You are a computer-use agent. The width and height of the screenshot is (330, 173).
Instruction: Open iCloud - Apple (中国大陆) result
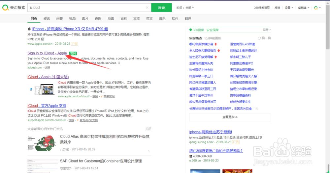click(x=48, y=77)
